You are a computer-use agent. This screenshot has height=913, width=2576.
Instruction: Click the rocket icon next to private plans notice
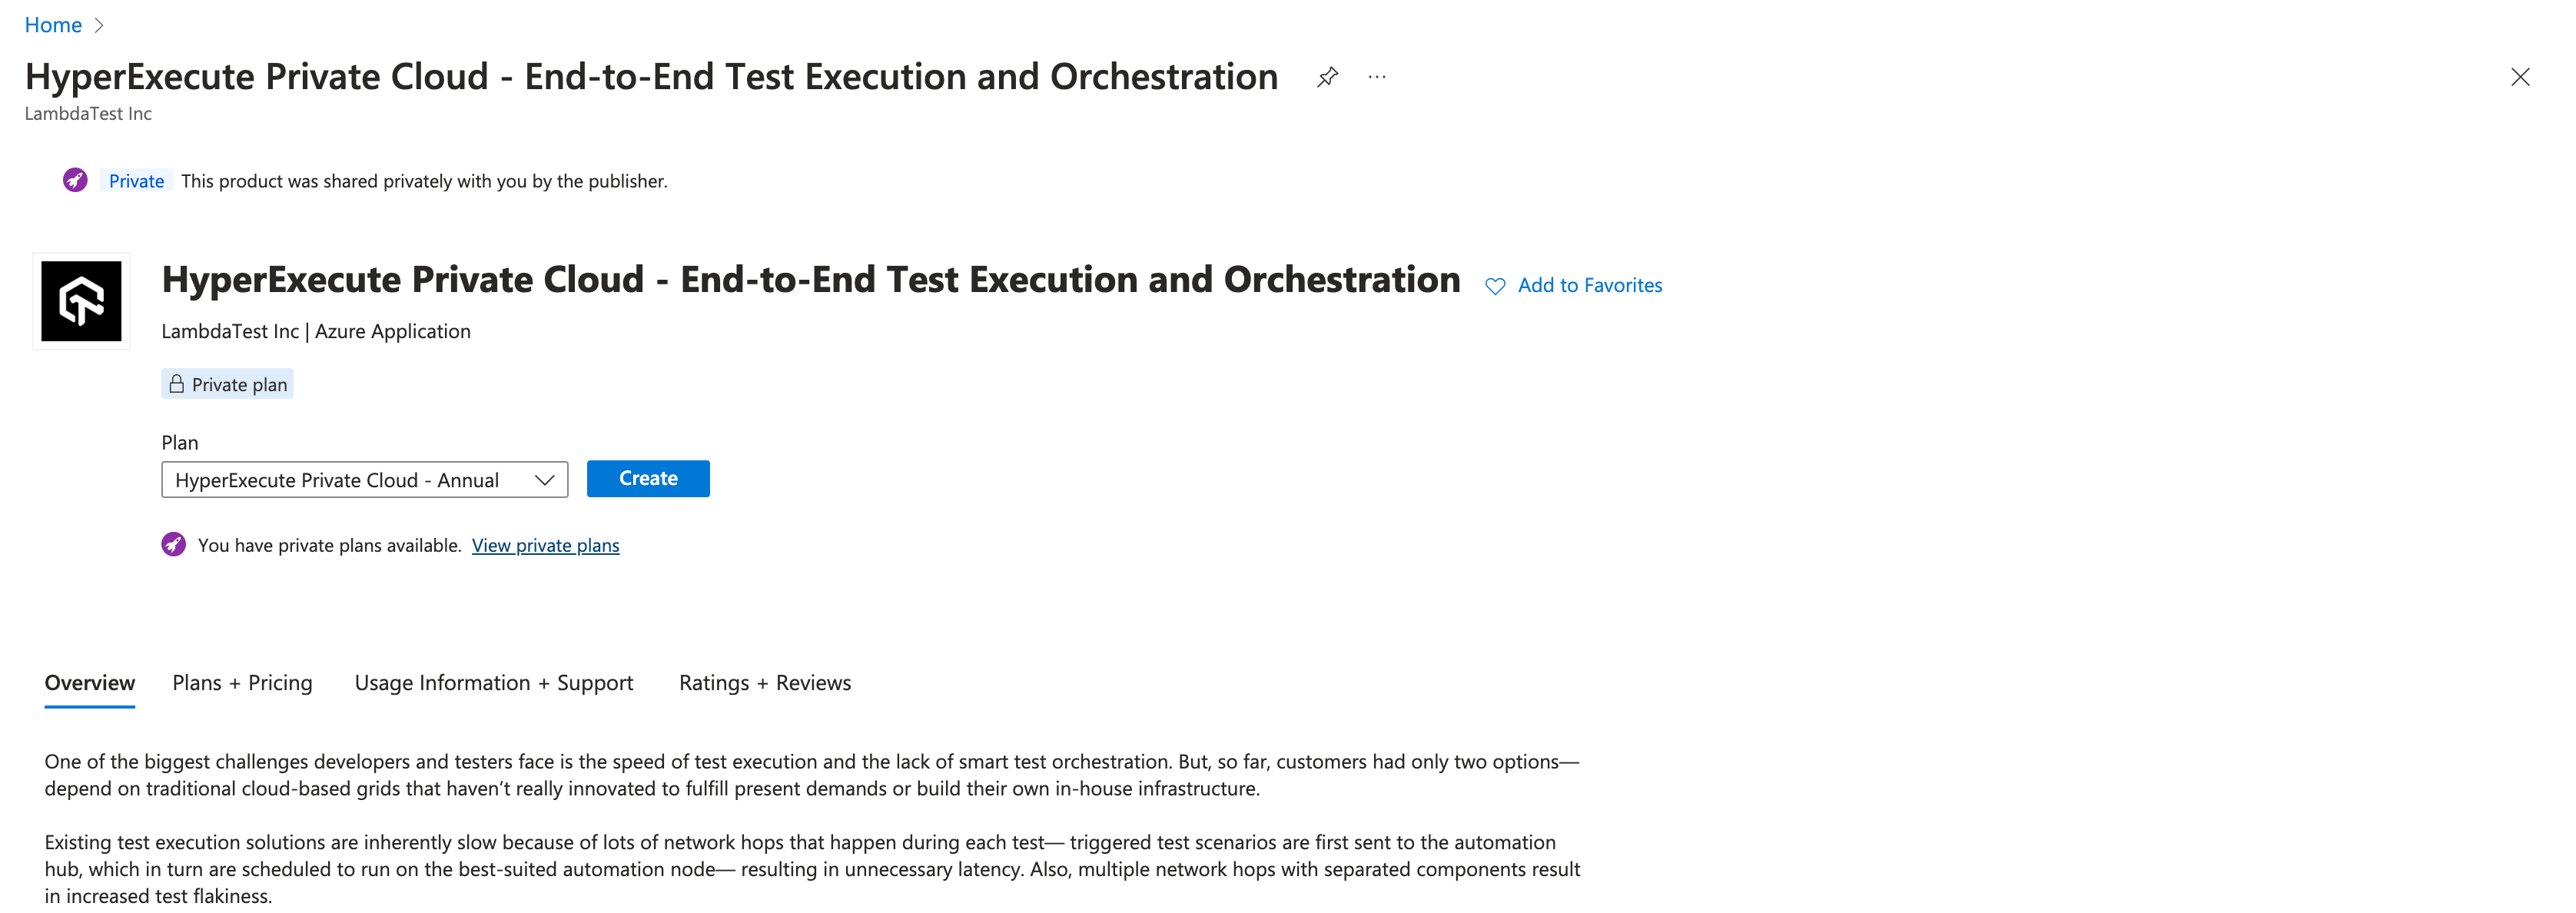coord(174,545)
